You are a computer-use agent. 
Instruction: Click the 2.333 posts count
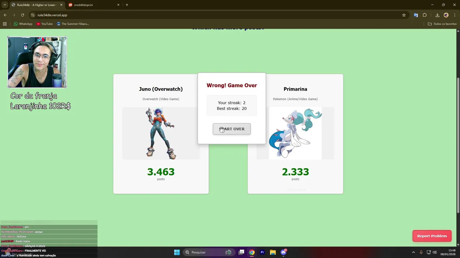click(x=295, y=172)
